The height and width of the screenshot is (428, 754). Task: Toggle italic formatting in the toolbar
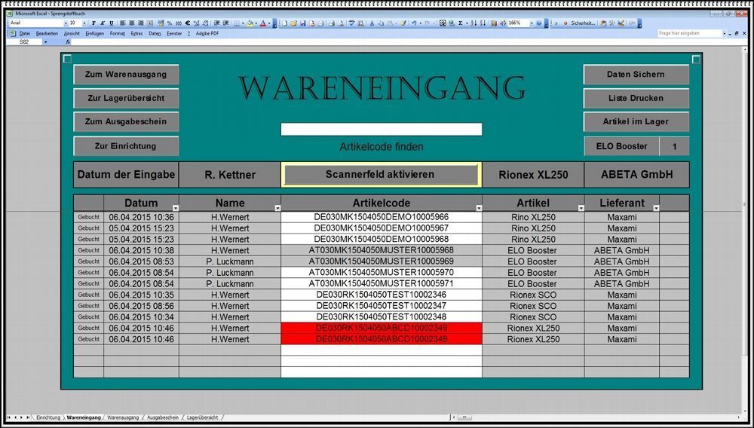102,23
